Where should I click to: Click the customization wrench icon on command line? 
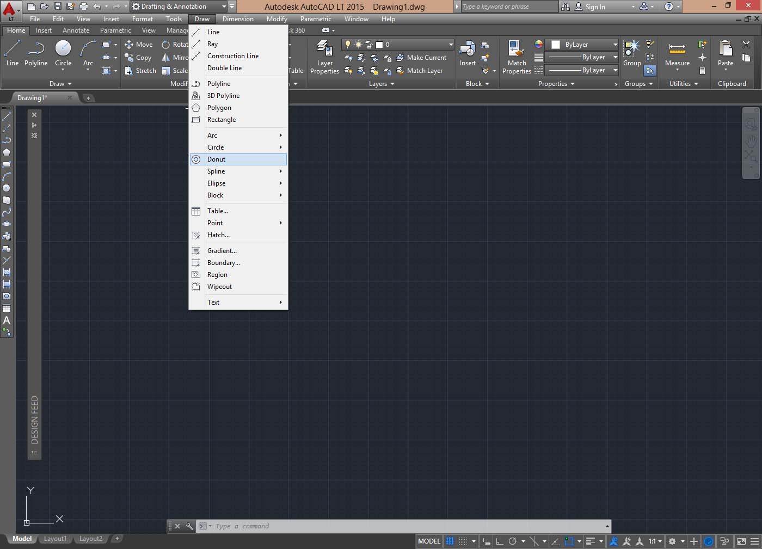(x=189, y=526)
